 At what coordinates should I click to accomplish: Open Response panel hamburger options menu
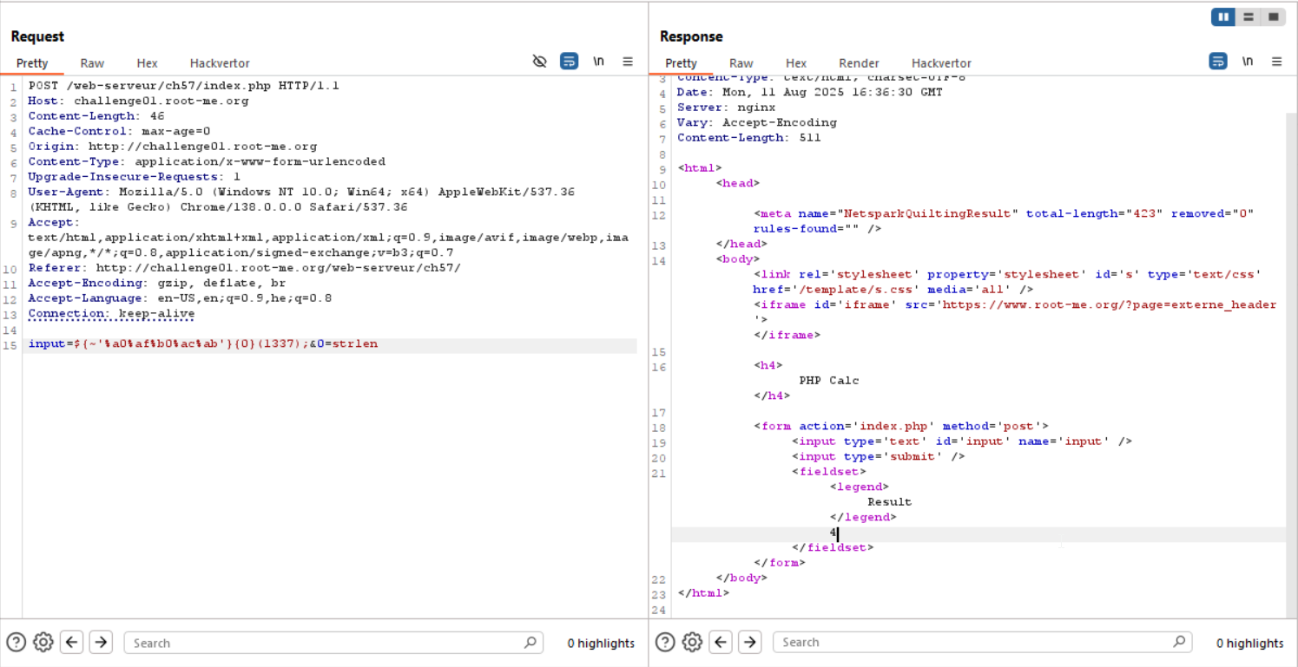coord(1276,62)
